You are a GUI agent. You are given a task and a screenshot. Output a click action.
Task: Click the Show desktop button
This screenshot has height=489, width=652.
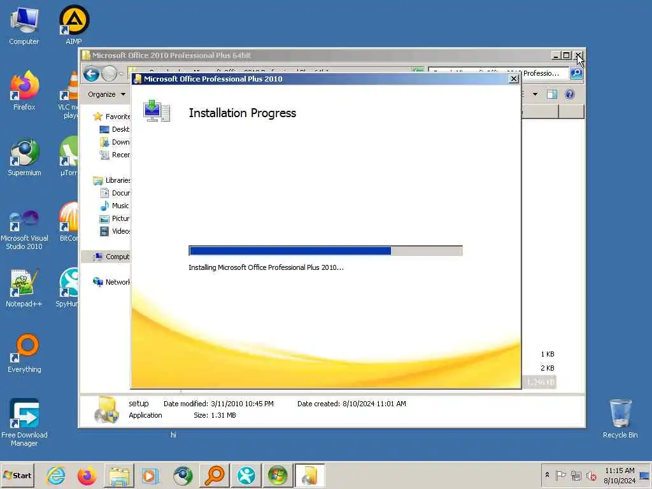645,475
